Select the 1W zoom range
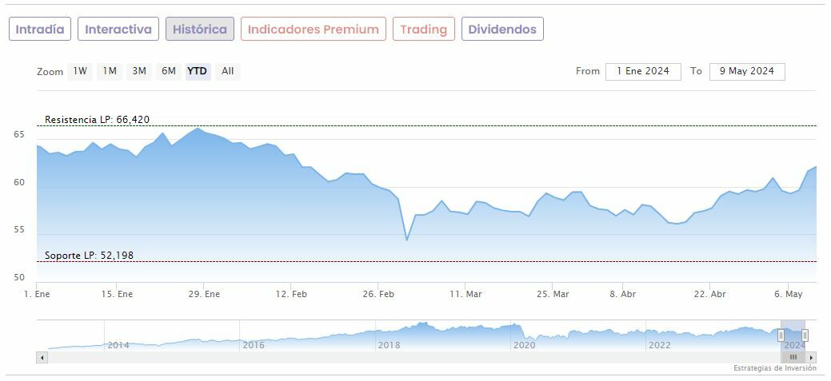 (x=80, y=71)
